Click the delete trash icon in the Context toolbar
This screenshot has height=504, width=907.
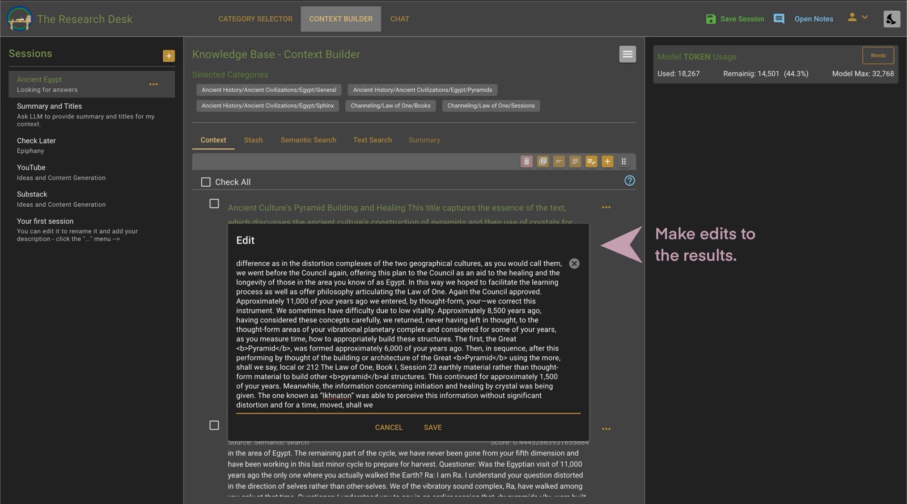[x=527, y=161]
